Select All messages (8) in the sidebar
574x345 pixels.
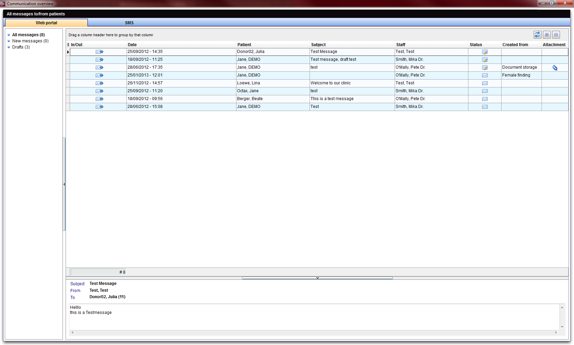click(x=28, y=35)
